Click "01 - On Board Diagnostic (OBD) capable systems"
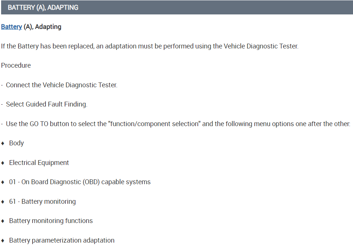Image resolution: width=353 pixels, height=250 pixels. click(x=80, y=182)
